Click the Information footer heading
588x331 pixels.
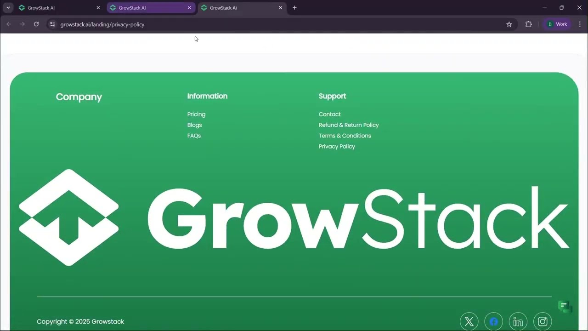click(x=207, y=96)
